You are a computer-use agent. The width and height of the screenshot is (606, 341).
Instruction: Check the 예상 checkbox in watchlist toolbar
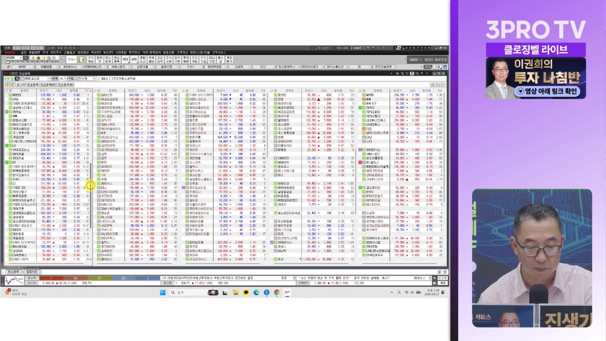point(100,79)
